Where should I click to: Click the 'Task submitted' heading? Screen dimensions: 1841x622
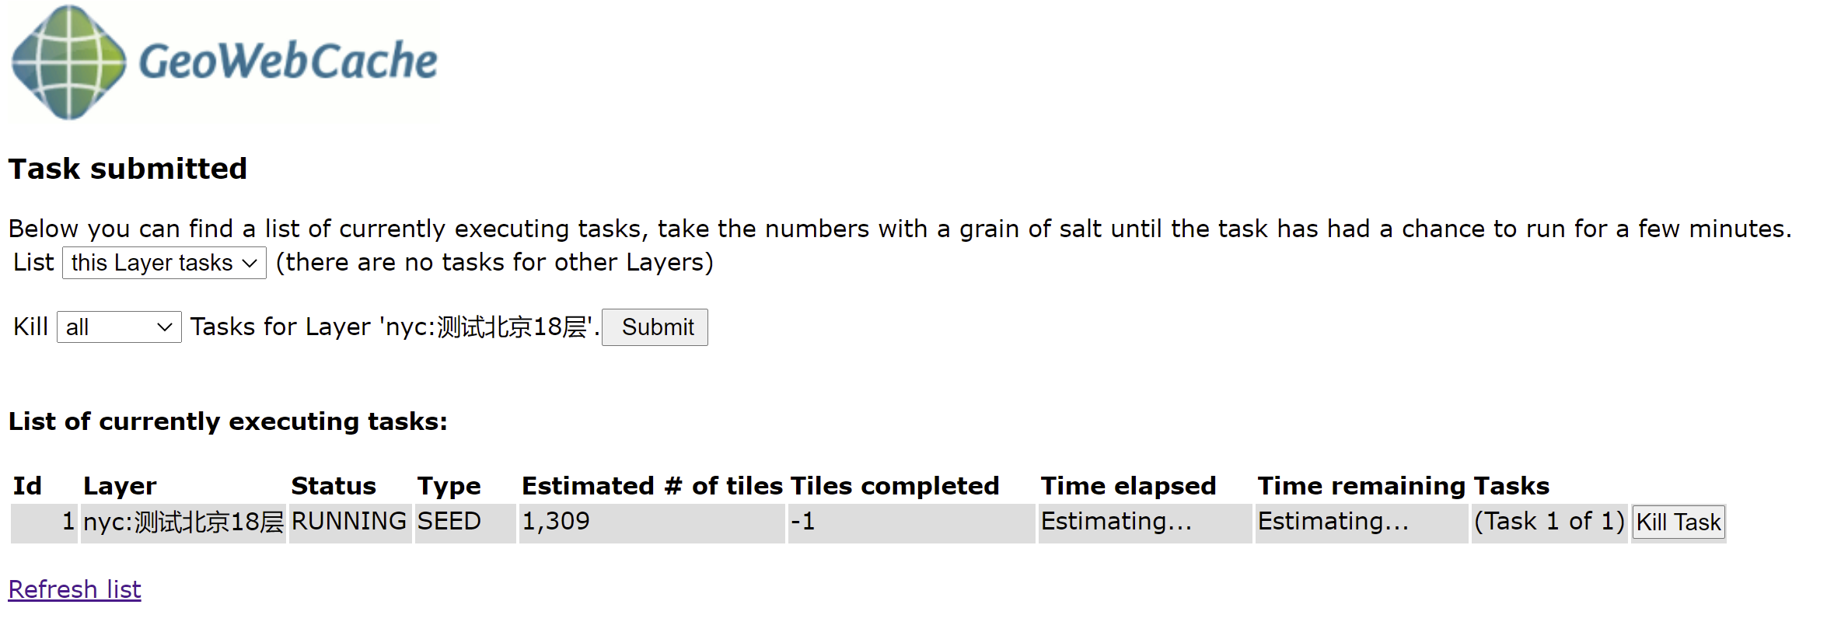point(128,169)
